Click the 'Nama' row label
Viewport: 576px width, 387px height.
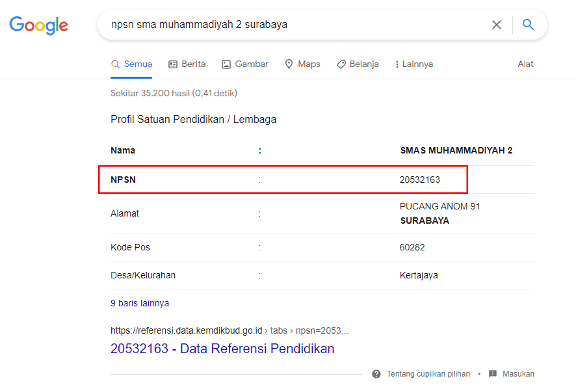tap(123, 150)
